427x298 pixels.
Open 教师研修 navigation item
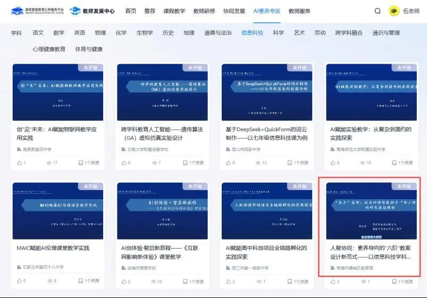[x=204, y=11]
